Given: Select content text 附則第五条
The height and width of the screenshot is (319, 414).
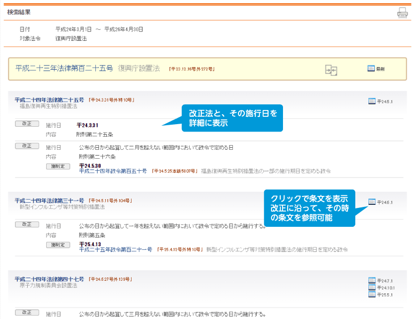Looking at the screenshot, I should pyautogui.click(x=92, y=235).
